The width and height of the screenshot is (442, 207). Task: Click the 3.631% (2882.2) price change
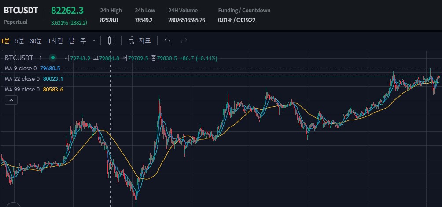[x=69, y=23]
